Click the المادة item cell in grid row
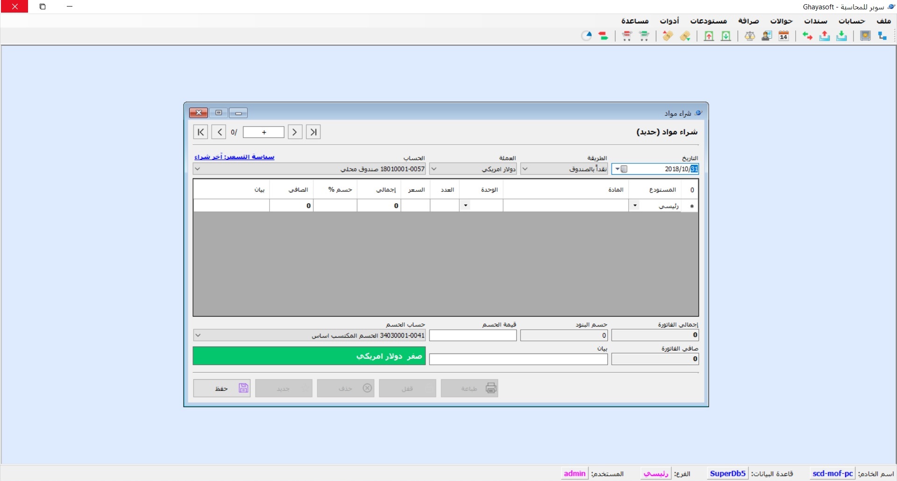Screen dimensions: 897x481 [566, 205]
